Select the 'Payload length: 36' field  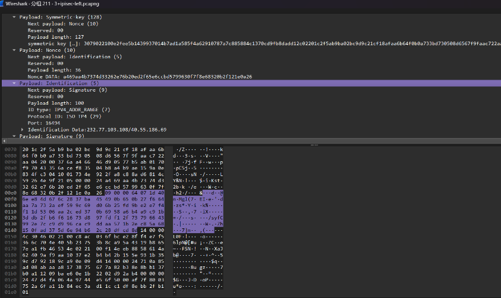click(x=54, y=70)
